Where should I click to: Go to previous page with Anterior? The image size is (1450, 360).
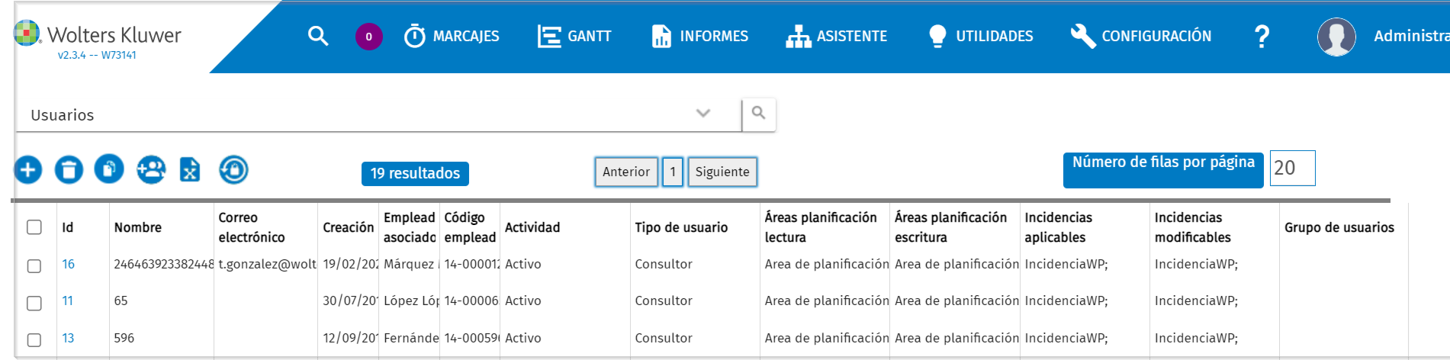pos(626,172)
